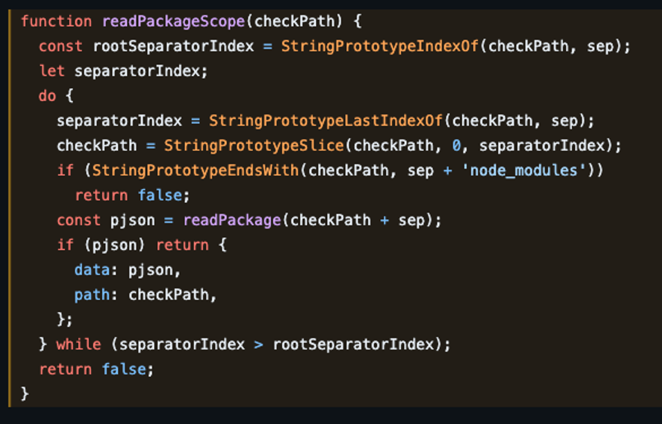Click the readPackageScope function name
This screenshot has height=424, width=662.
point(173,21)
